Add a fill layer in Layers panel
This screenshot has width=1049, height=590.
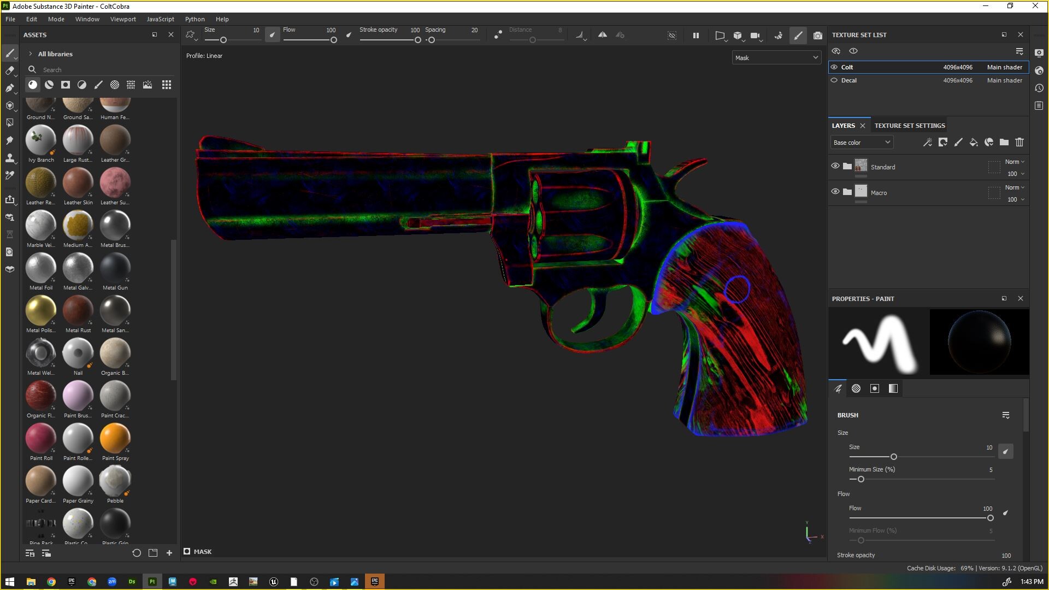point(974,143)
